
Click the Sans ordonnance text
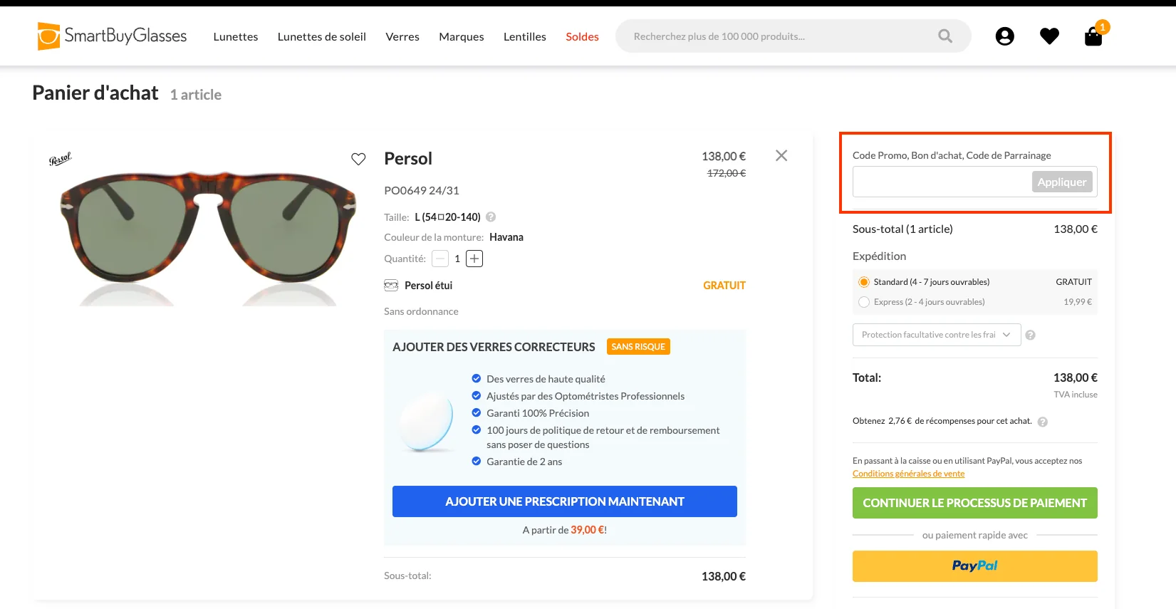tap(421, 311)
